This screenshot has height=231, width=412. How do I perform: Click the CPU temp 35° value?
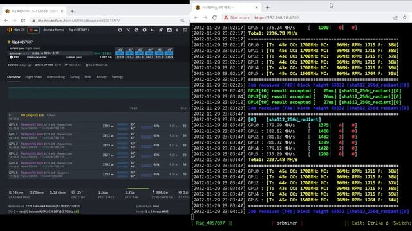[80, 193]
